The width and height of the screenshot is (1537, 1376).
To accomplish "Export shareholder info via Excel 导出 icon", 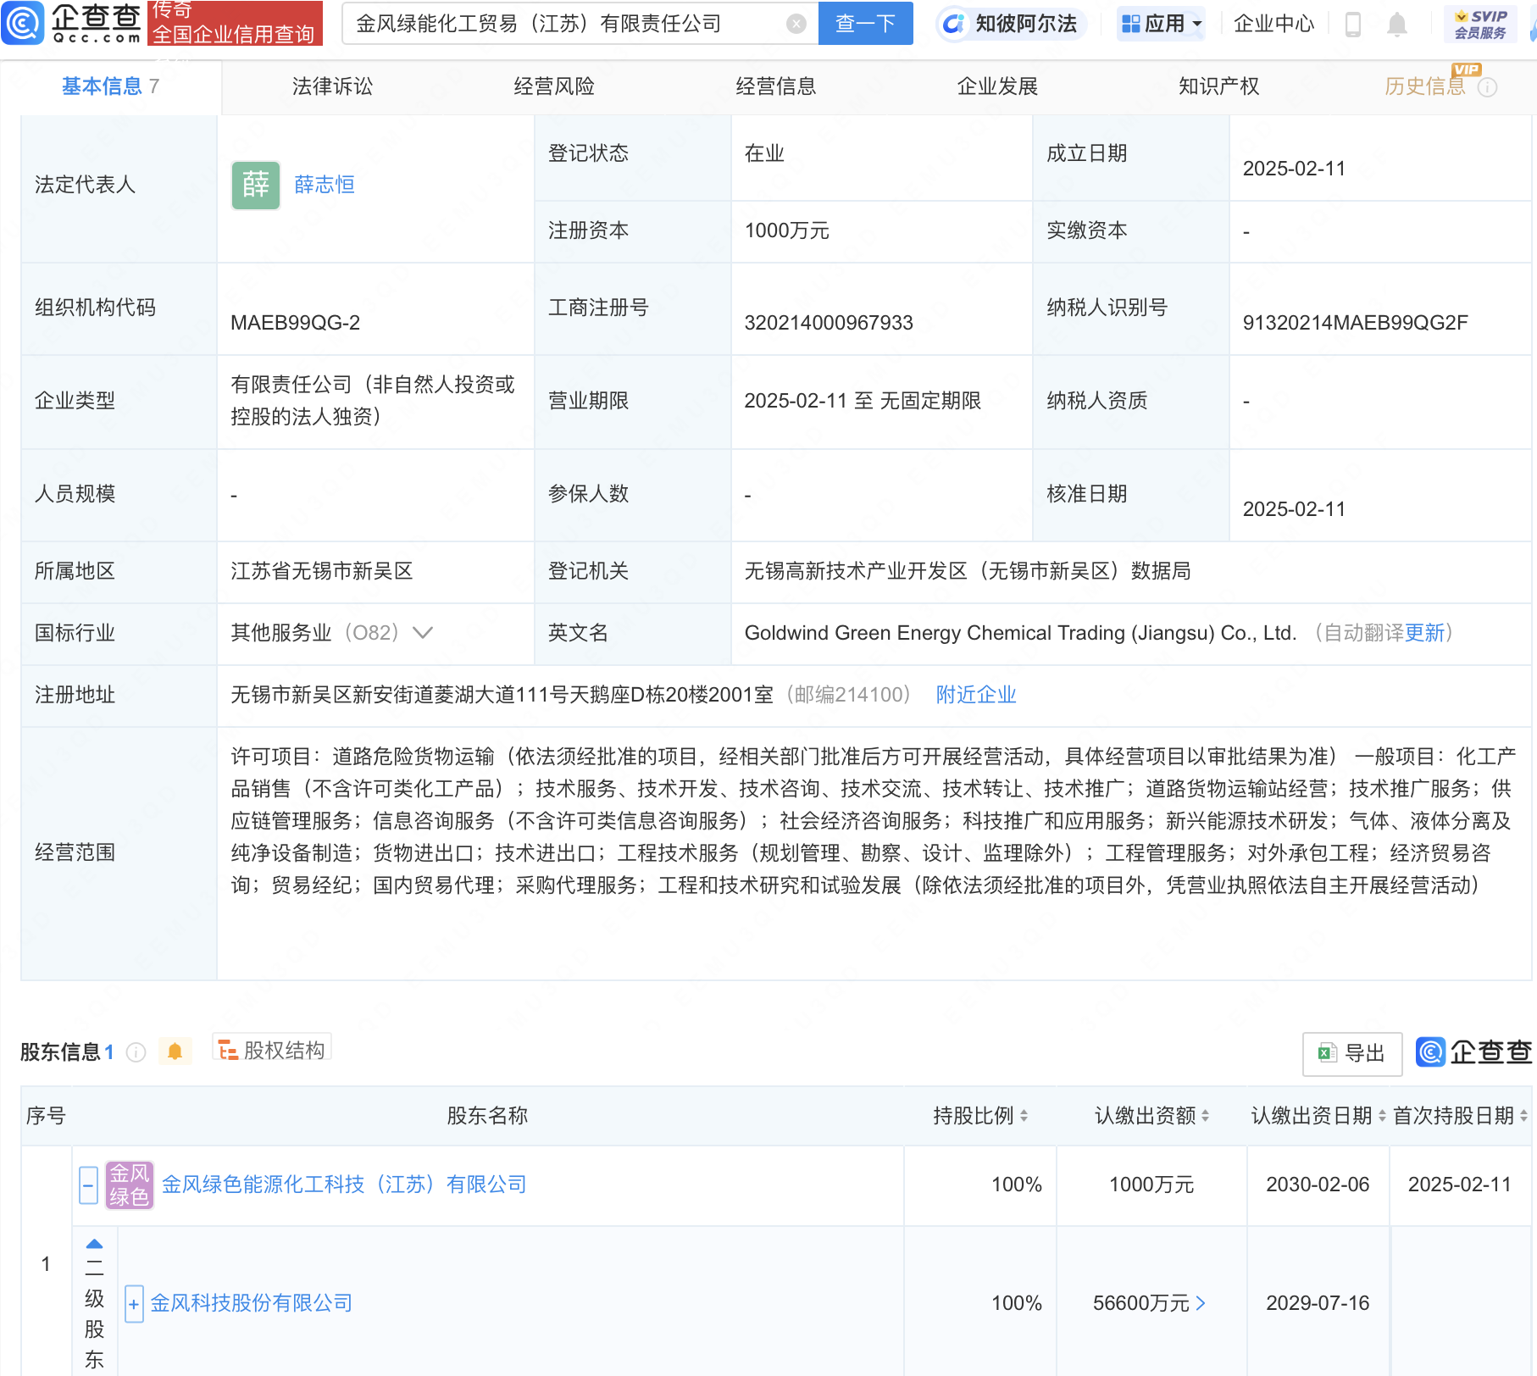I will point(1351,1053).
